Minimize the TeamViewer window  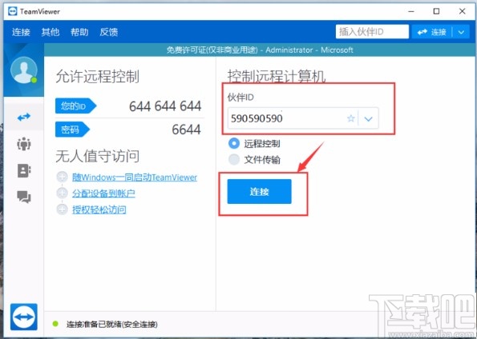pyautogui.click(x=411, y=11)
